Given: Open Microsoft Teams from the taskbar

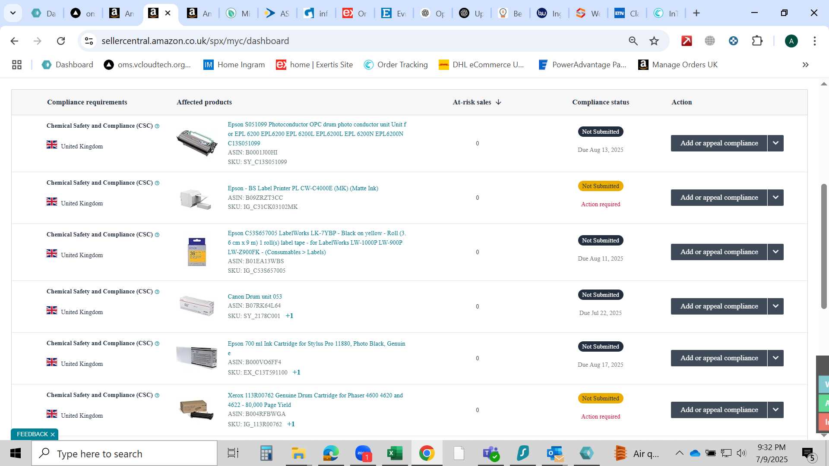Looking at the screenshot, I should pos(491,453).
